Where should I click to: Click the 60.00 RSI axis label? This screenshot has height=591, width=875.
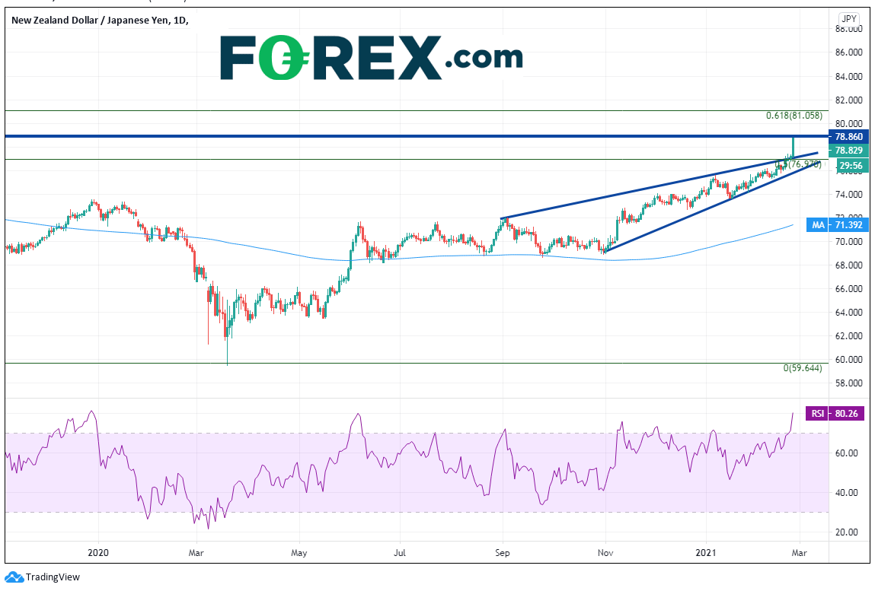click(x=847, y=453)
